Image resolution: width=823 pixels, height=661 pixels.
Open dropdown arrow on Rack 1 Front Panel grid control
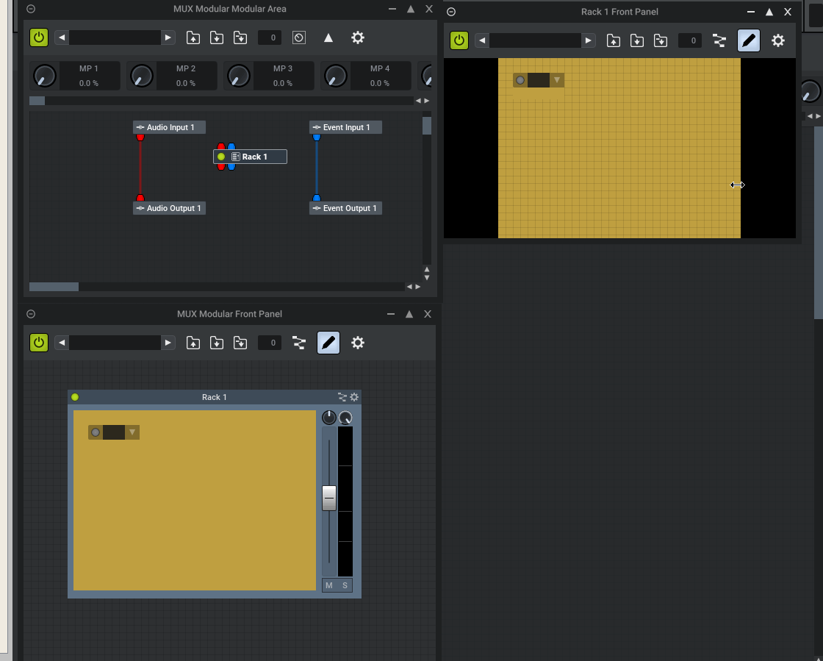(x=557, y=80)
